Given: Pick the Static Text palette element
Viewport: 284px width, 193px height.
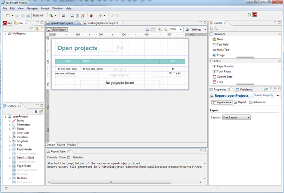Looking at the screenshot, I should pos(223,50).
